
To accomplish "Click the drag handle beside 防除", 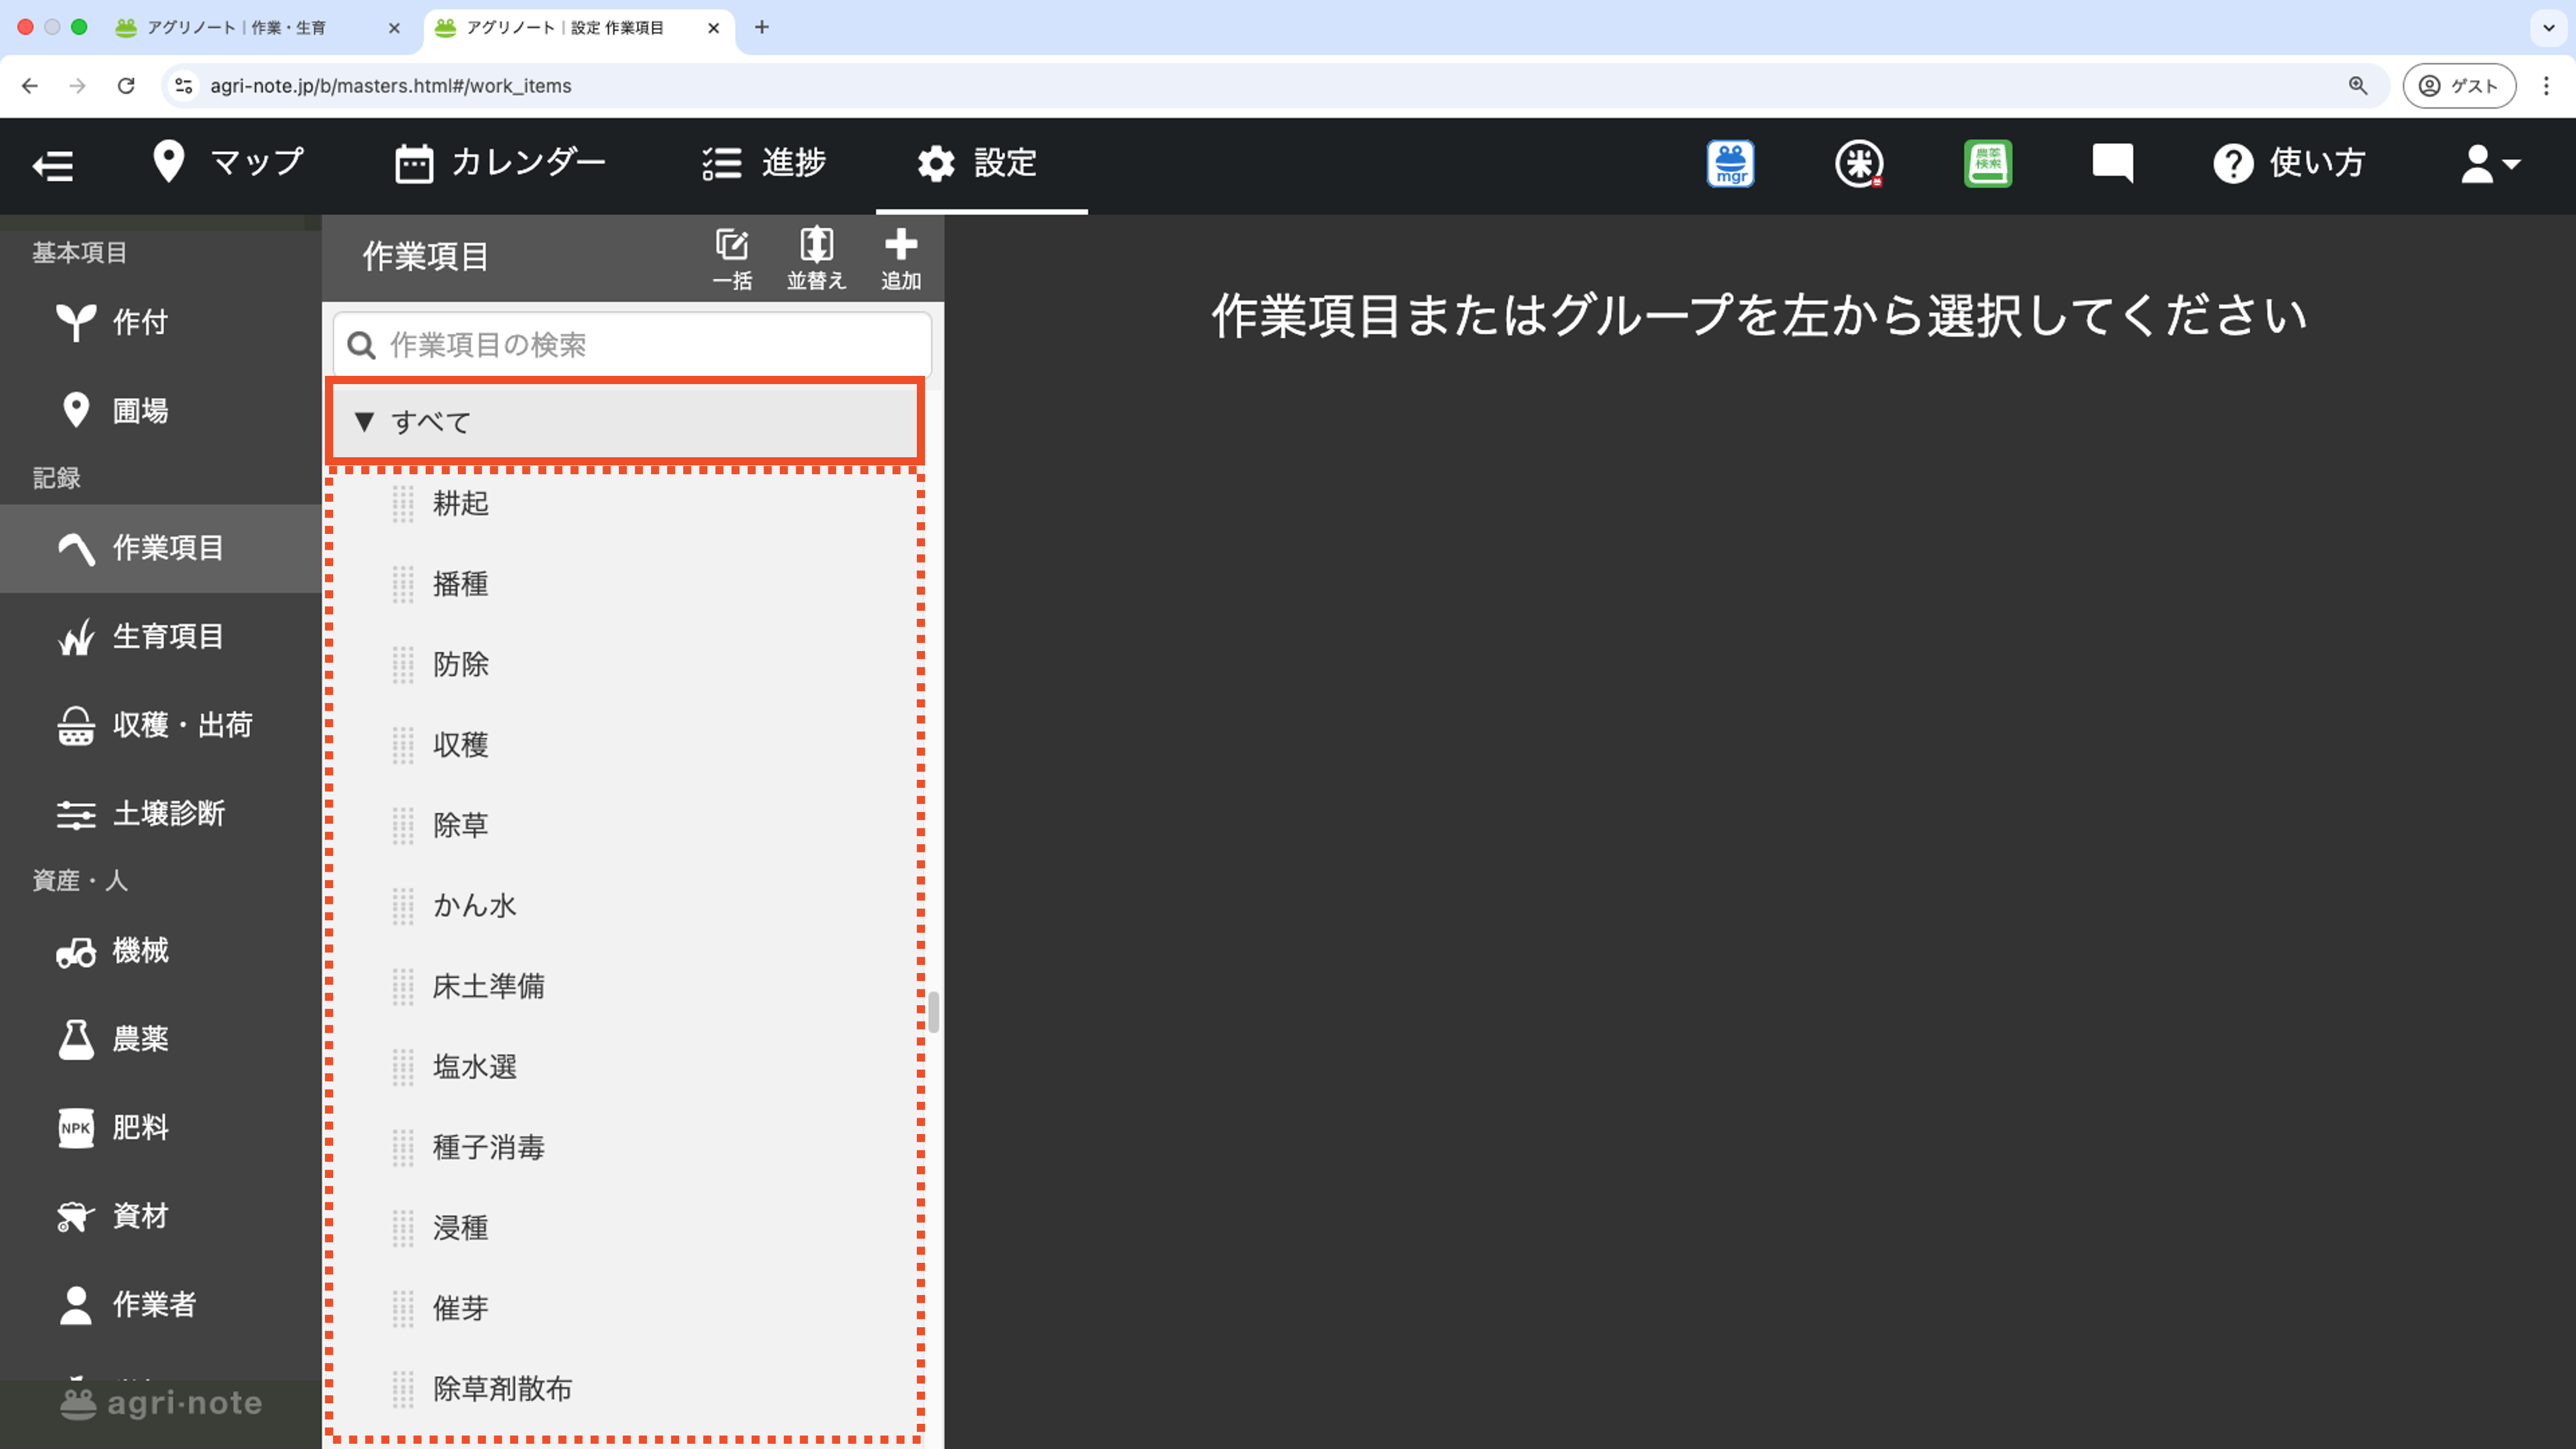I will (x=403, y=665).
